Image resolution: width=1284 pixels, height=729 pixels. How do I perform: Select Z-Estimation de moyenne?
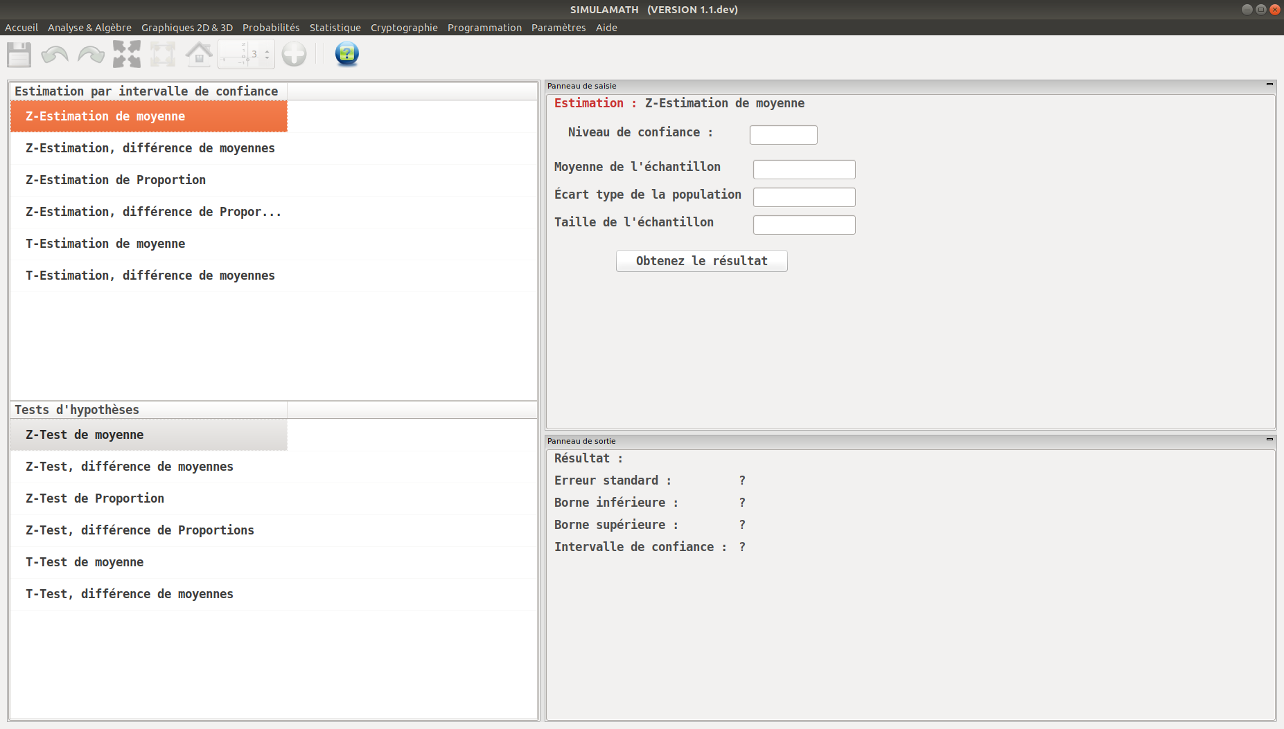tap(149, 116)
